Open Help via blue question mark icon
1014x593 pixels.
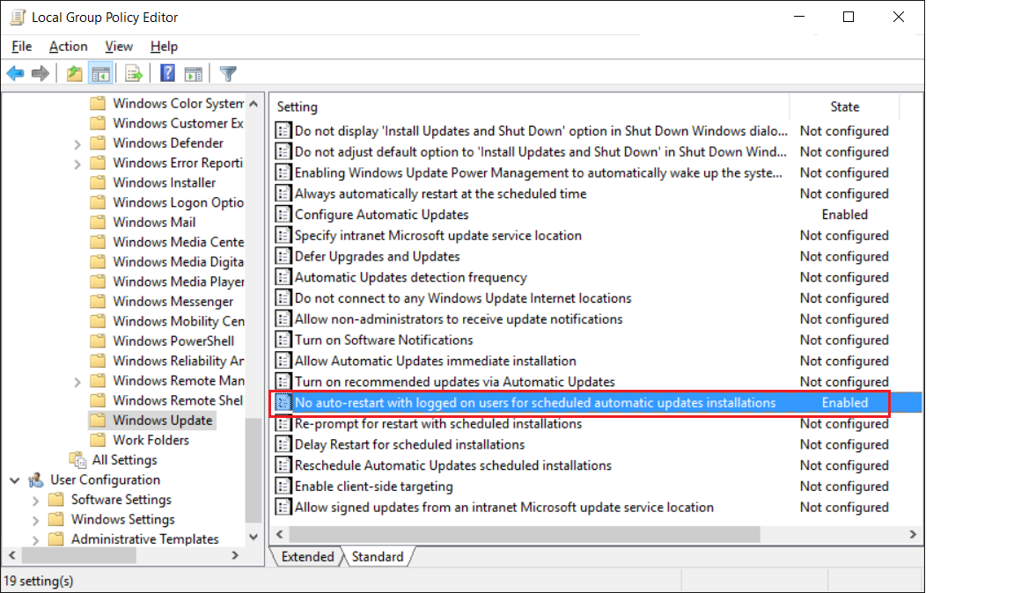coord(168,74)
